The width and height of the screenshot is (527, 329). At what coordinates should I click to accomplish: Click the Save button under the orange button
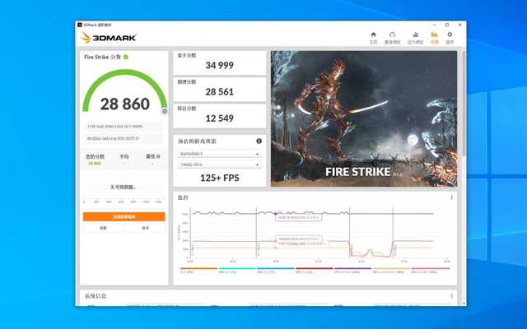145,228
